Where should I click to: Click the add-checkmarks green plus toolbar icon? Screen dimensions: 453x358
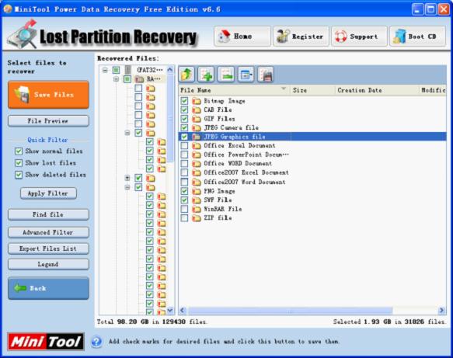click(206, 75)
